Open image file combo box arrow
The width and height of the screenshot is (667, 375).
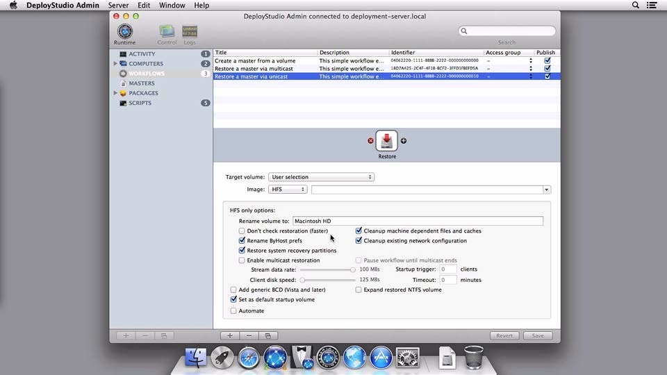click(x=546, y=190)
